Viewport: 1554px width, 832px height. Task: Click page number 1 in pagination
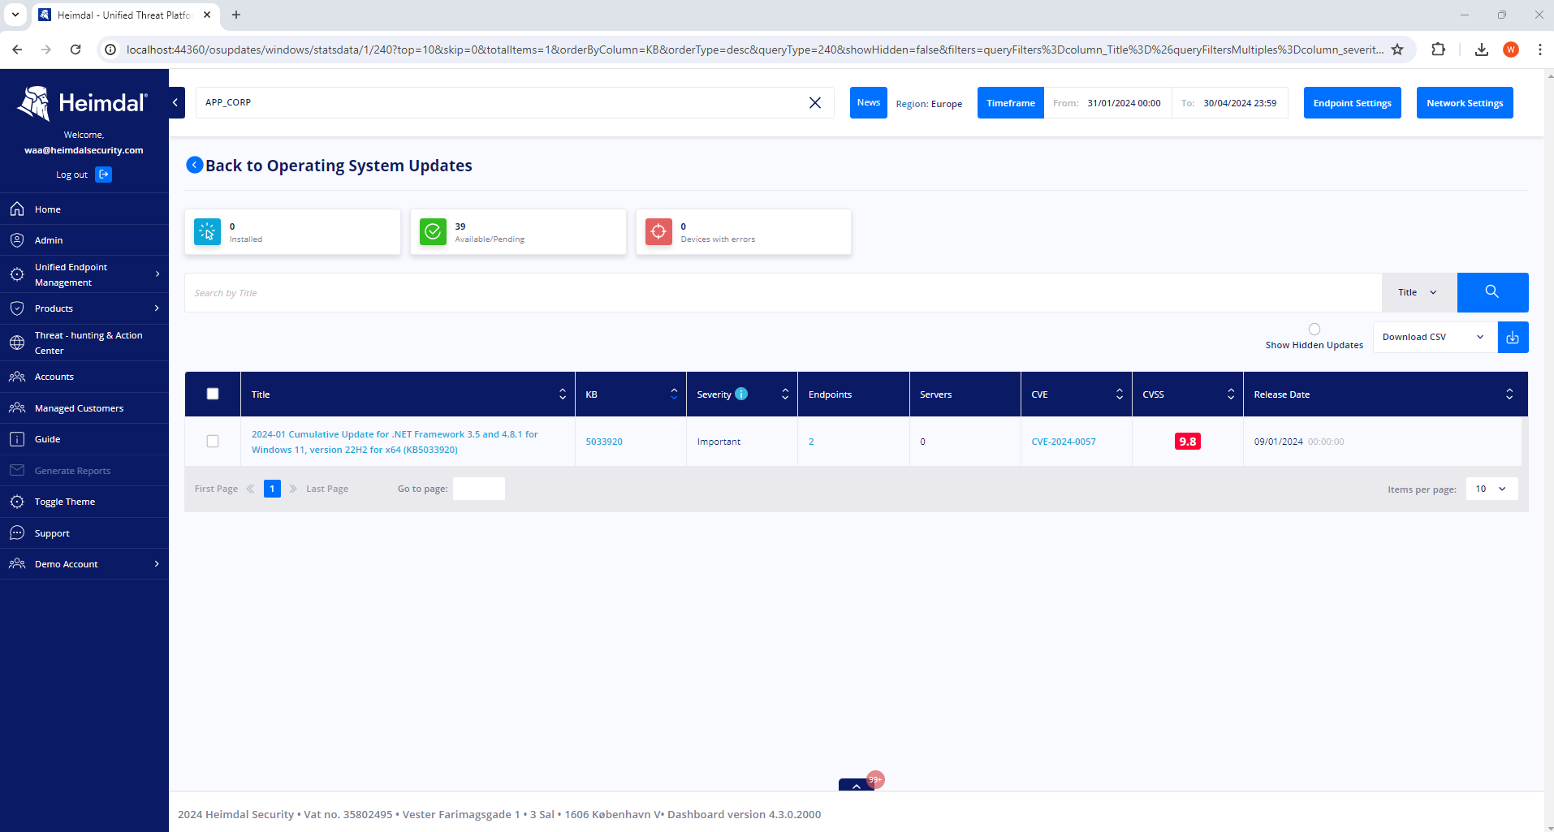272,489
